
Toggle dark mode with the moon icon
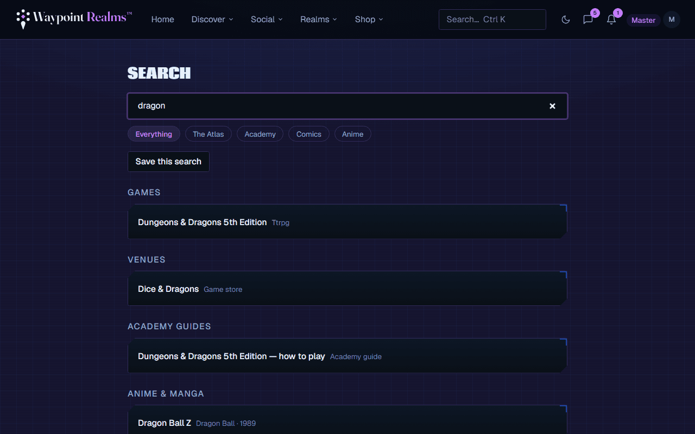566,20
